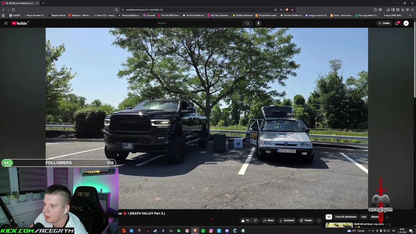Open Discord from the taskbar

click(227, 231)
